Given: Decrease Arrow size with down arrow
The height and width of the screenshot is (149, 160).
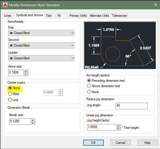Looking at the screenshot, I should point(26,74).
